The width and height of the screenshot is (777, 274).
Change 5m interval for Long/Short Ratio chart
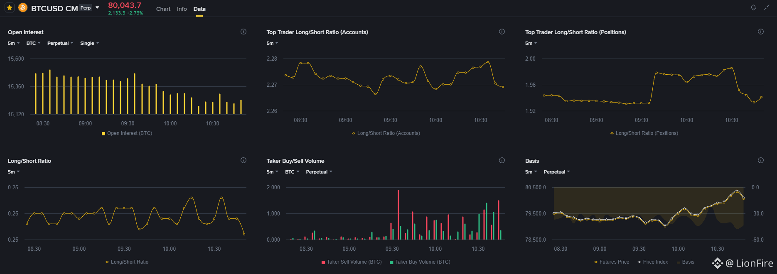click(14, 172)
